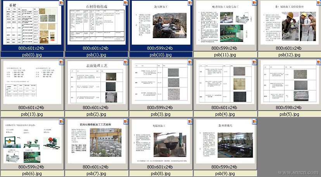Image resolution: width=321 pixels, height=177 pixels.
Task: Click the psb(3).jpg filename label
Action: pyautogui.click(x=161, y=114)
